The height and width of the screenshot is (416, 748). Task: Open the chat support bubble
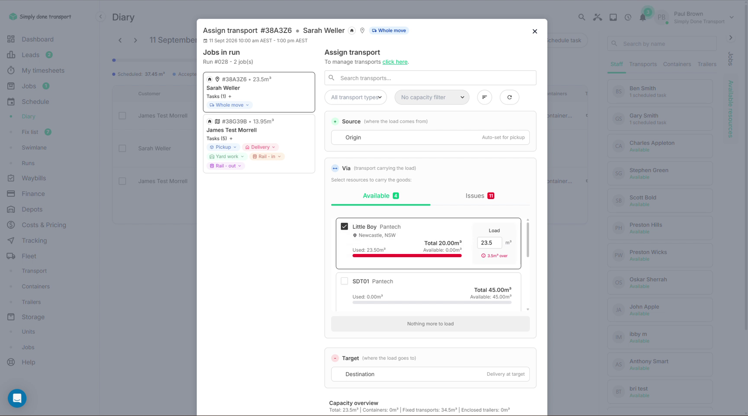[x=17, y=398]
